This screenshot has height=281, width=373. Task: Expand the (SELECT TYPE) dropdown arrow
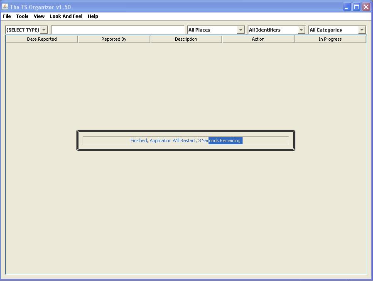44,30
